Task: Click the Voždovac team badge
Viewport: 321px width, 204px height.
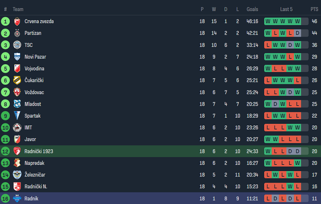Action: (x=17, y=92)
